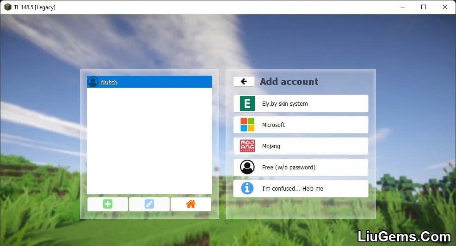Image resolution: width=456 pixels, height=246 pixels.
Task: Click the blue pencil edit account button
Action: click(149, 204)
